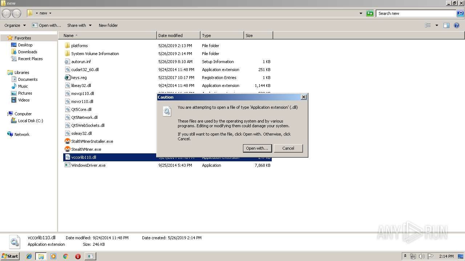Select the msvcr110.dll file

tap(82, 101)
